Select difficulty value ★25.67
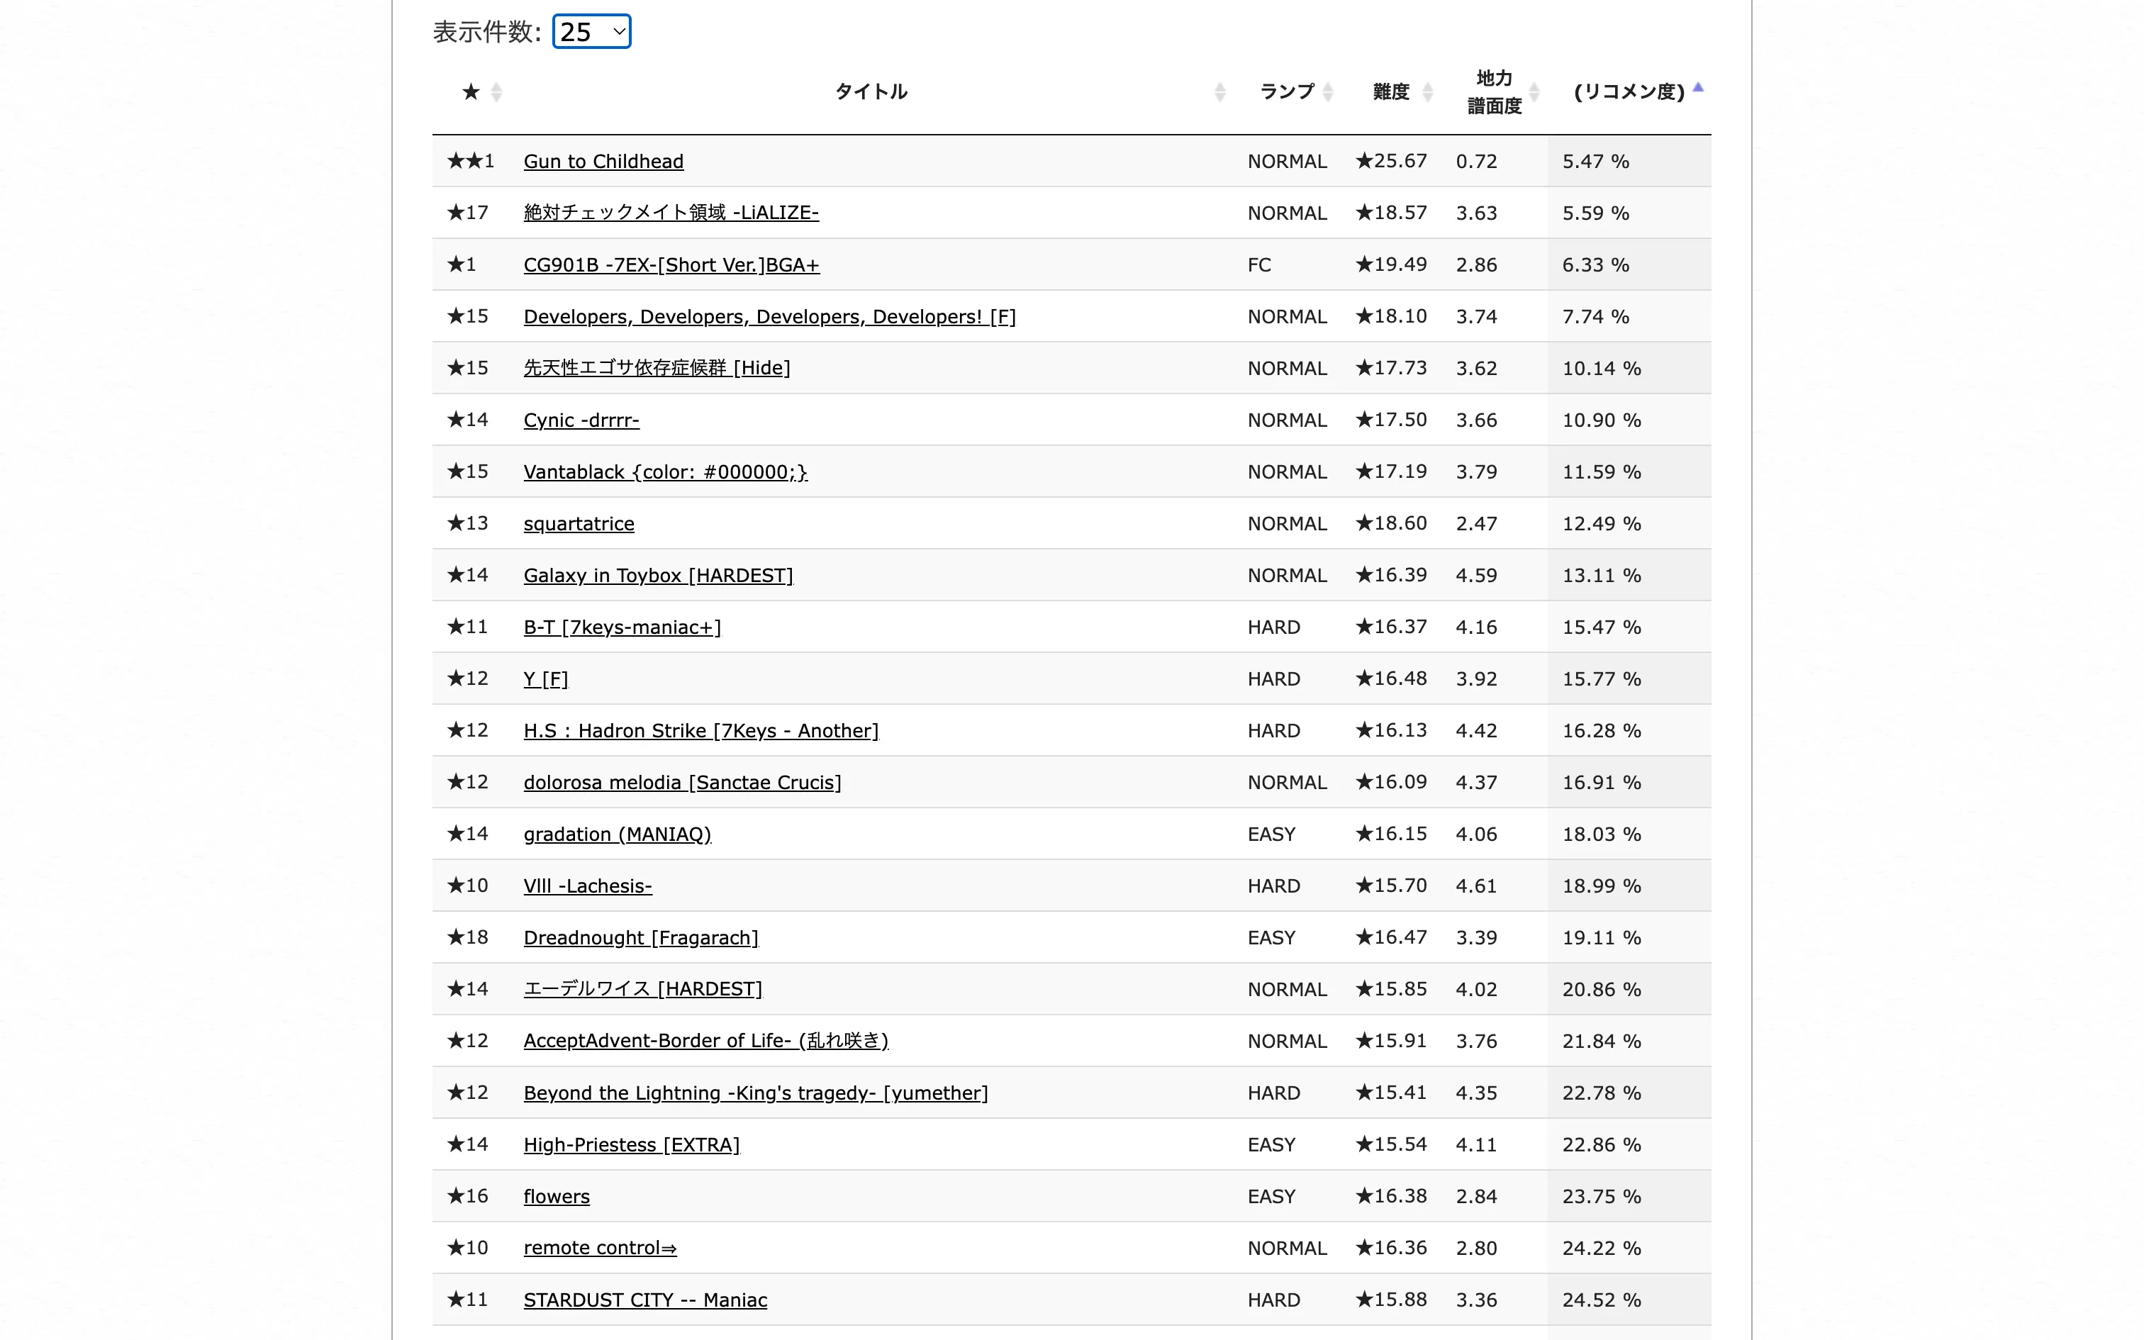Image resolution: width=2144 pixels, height=1340 pixels. click(x=1391, y=162)
